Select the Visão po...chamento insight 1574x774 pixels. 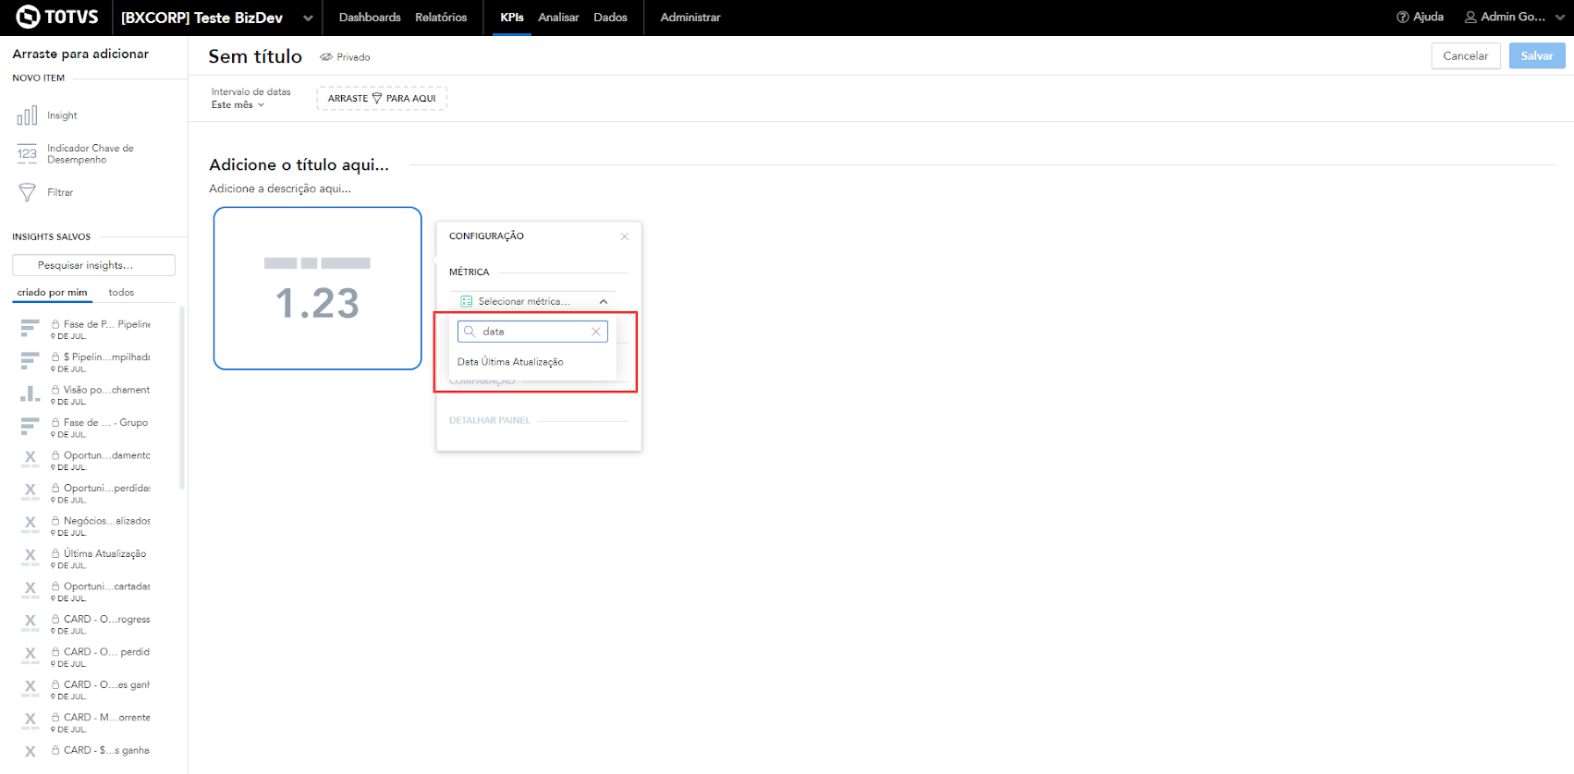85,394
